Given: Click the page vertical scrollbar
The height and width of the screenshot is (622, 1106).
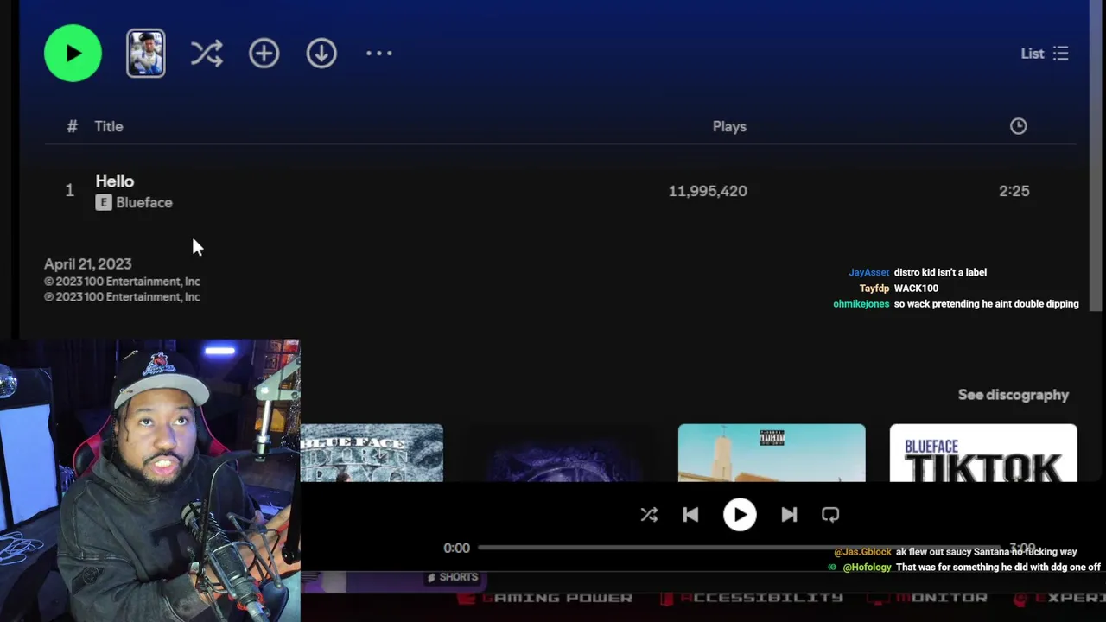Looking at the screenshot, I should (x=1097, y=155).
